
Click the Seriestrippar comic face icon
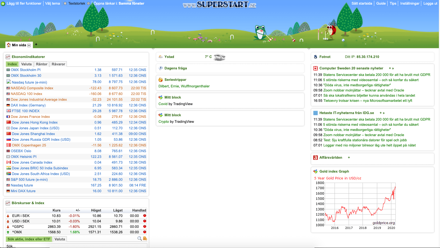tap(161, 80)
